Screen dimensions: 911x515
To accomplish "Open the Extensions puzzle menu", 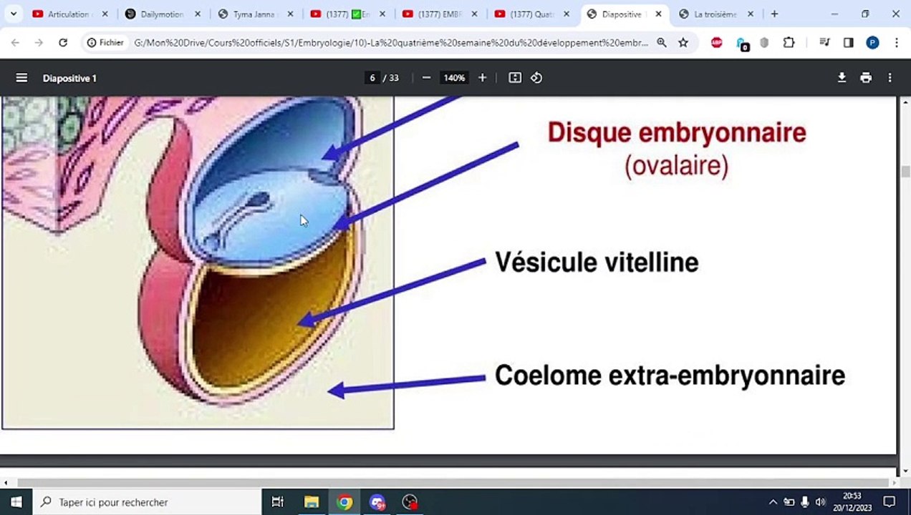I will (x=789, y=43).
